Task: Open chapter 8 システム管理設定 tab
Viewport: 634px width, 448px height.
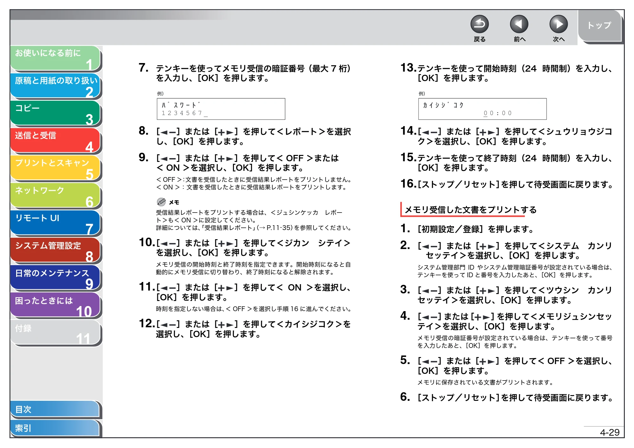Action: (x=55, y=251)
